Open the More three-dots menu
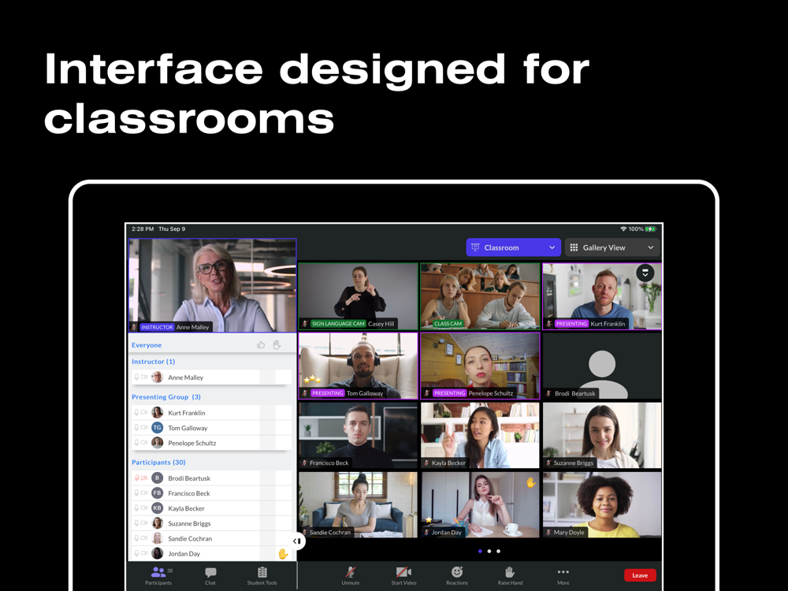 tap(563, 572)
